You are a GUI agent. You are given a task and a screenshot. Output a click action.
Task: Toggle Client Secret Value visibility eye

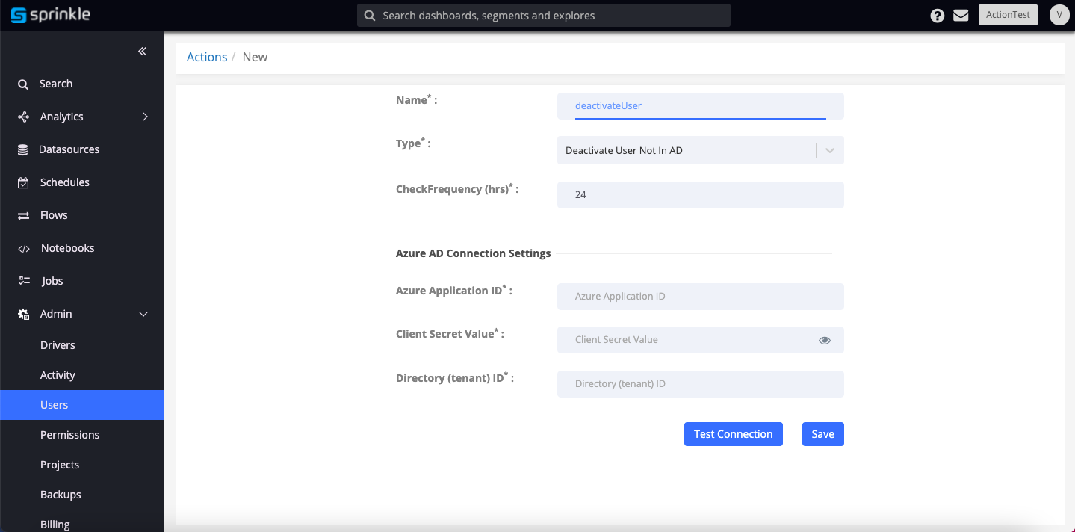click(x=825, y=340)
